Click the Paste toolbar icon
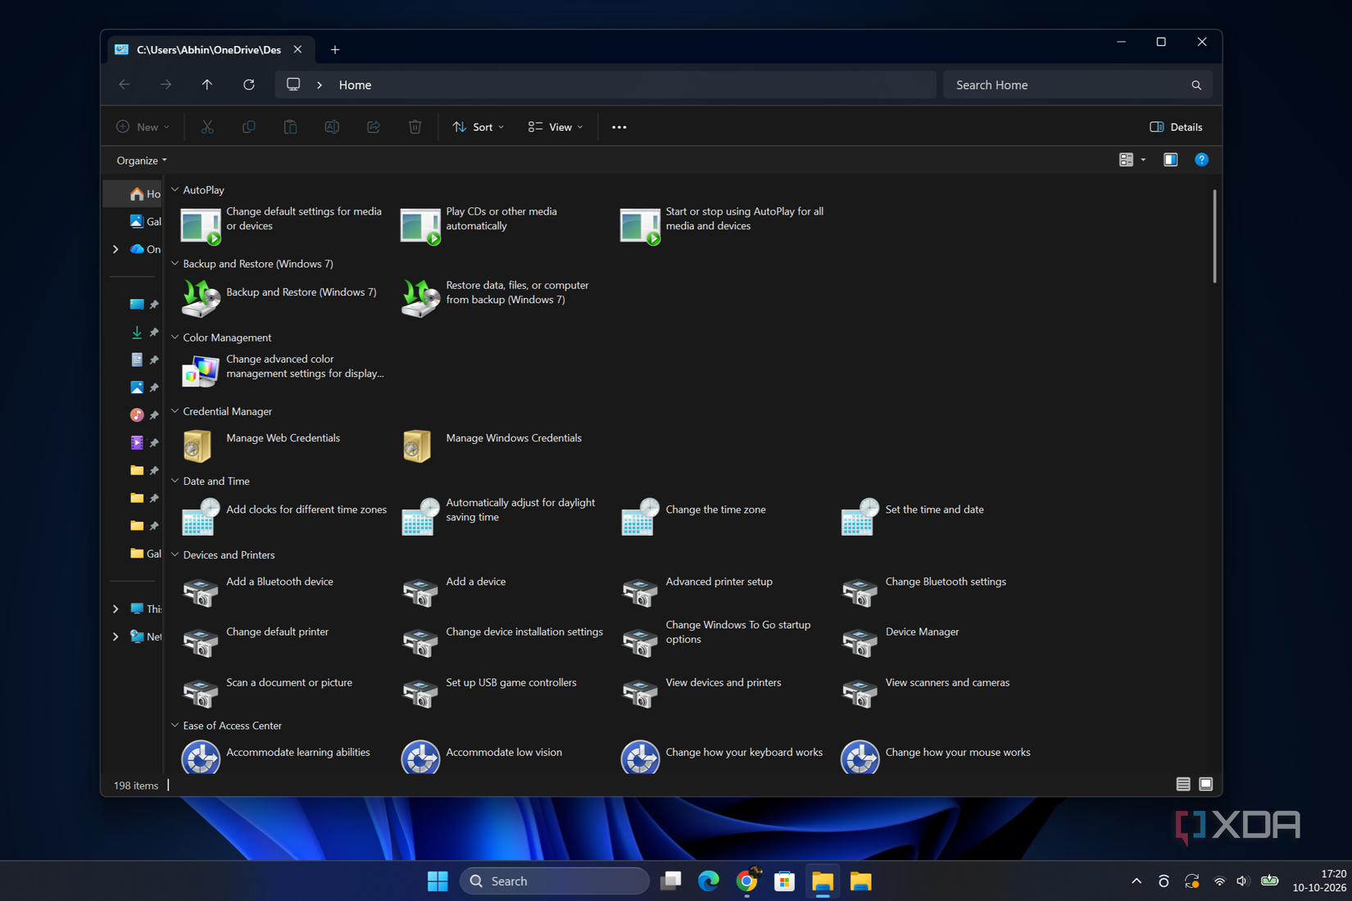 (290, 127)
